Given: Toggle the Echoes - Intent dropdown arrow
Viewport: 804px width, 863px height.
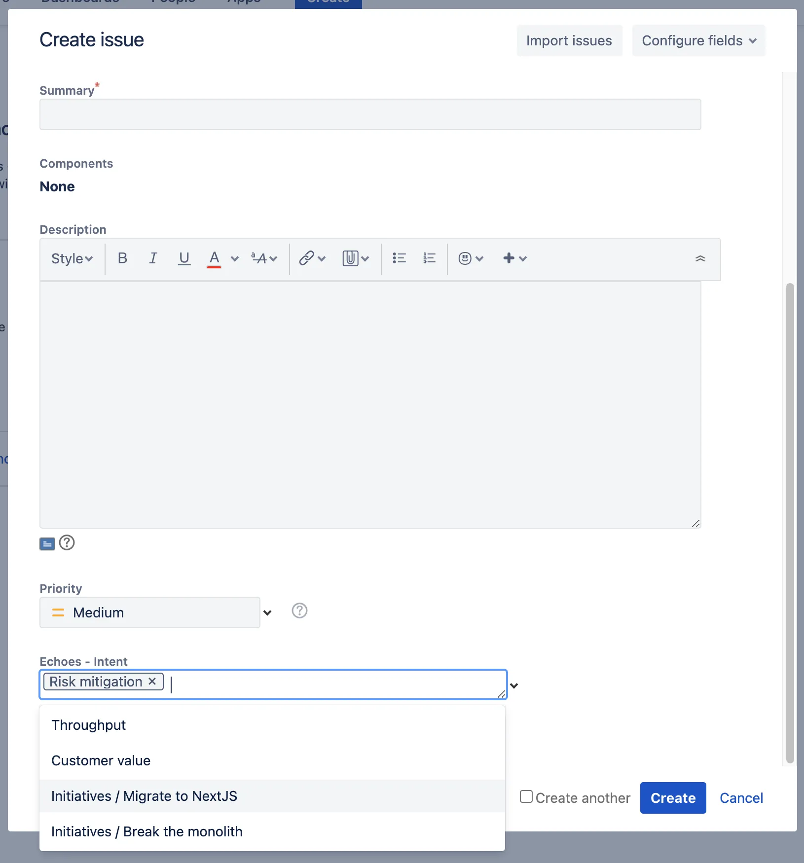Looking at the screenshot, I should coord(514,685).
